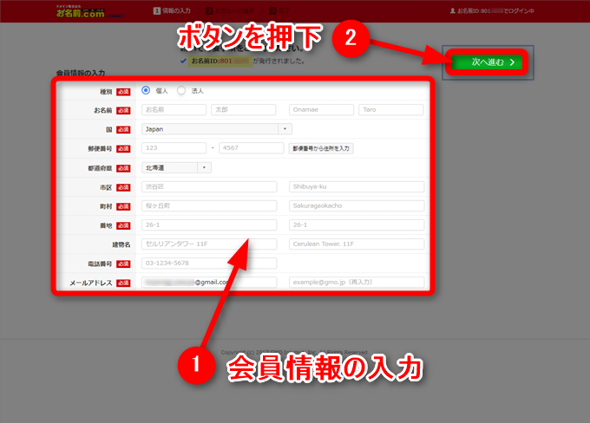Click the example@gmo.jp re-entry email field

[357, 283]
